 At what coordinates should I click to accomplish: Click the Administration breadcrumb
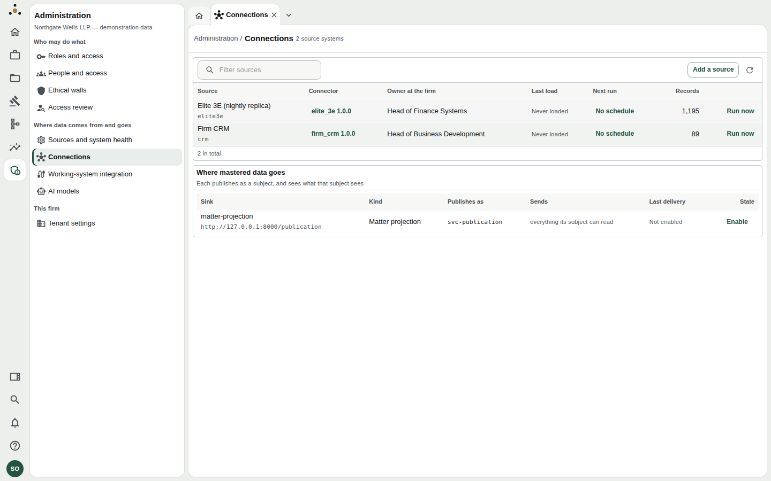click(x=216, y=38)
